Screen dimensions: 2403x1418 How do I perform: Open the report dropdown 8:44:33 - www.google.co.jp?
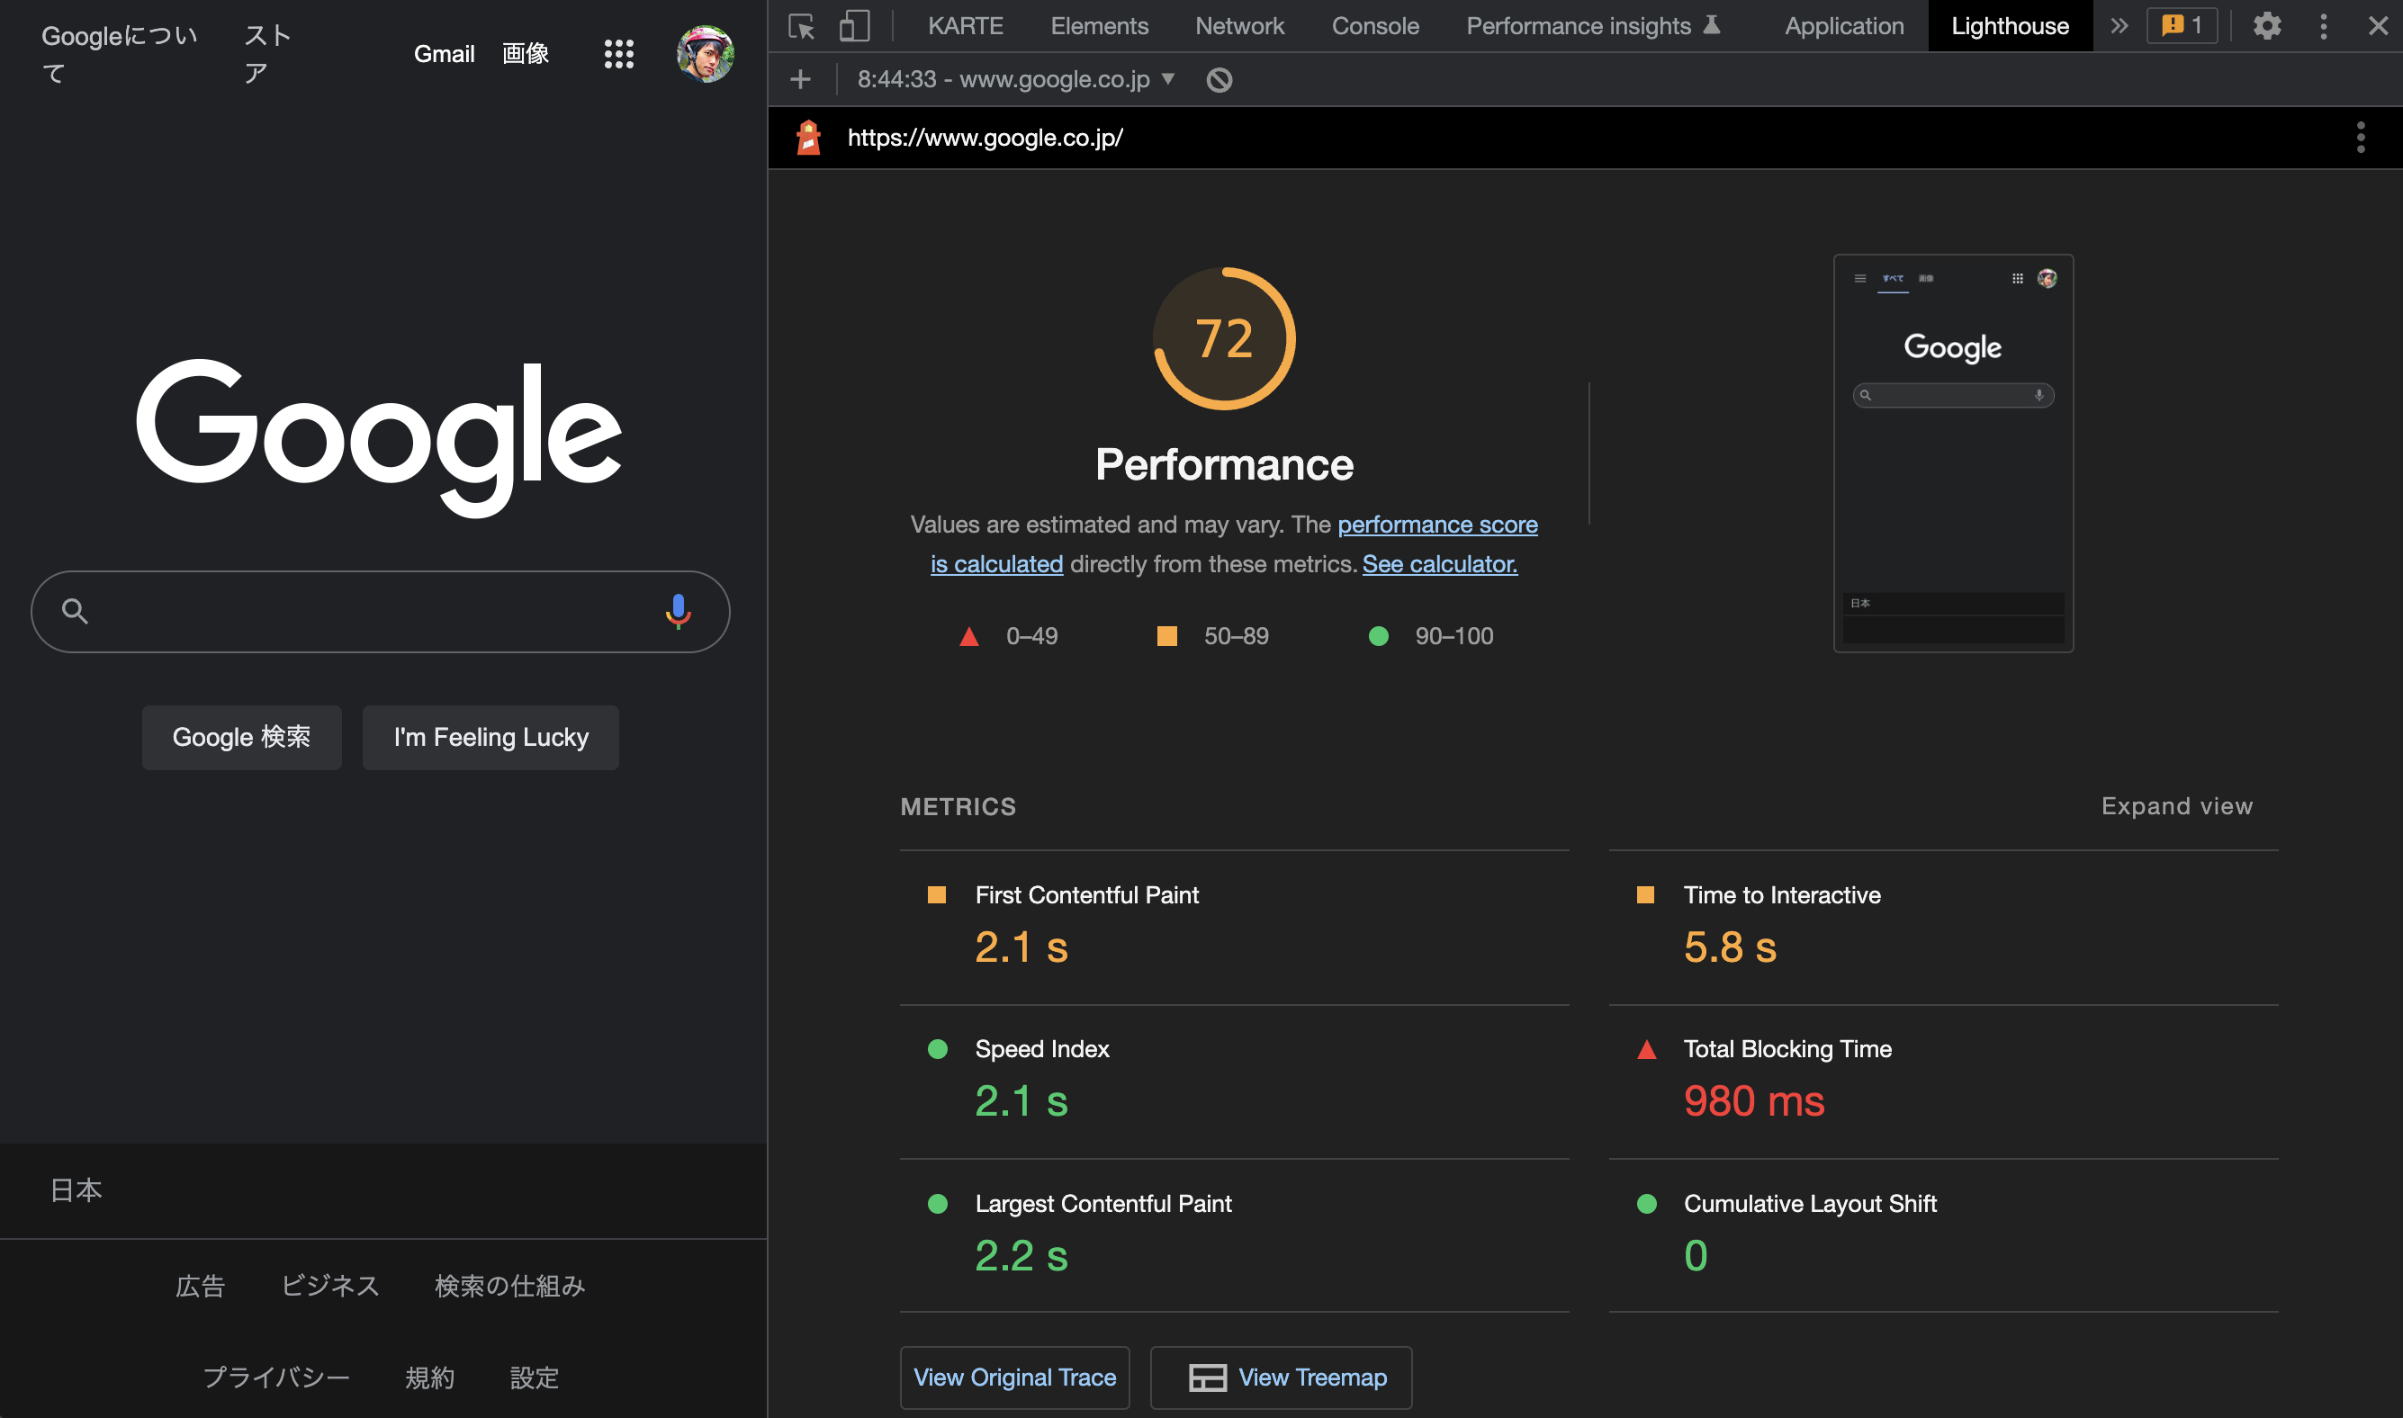click(x=1016, y=79)
